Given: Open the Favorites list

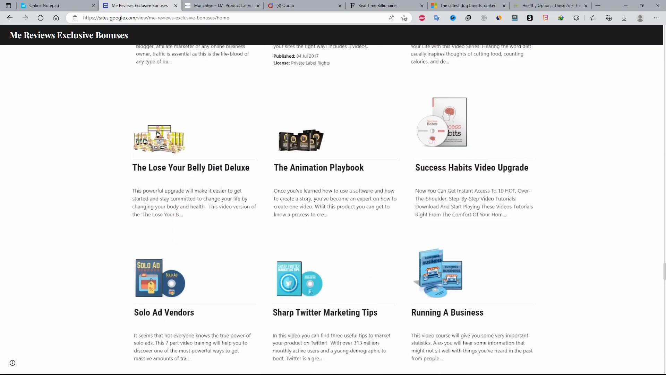Looking at the screenshot, I should coord(593,18).
